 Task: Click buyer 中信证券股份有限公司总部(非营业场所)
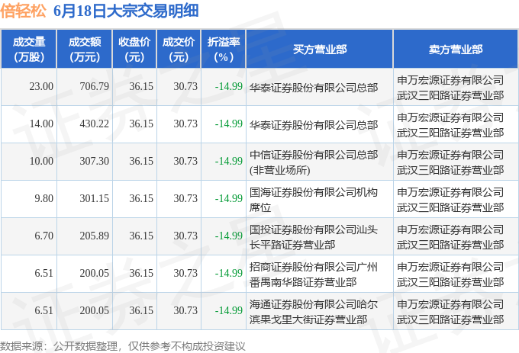pos(314,162)
